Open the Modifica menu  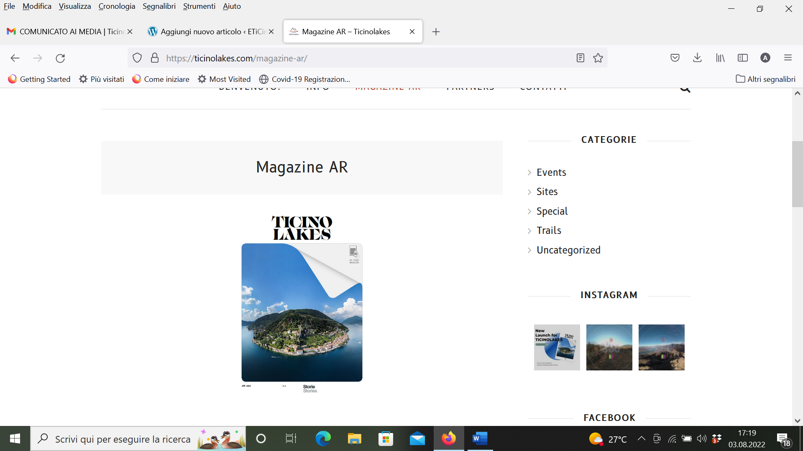tap(37, 6)
